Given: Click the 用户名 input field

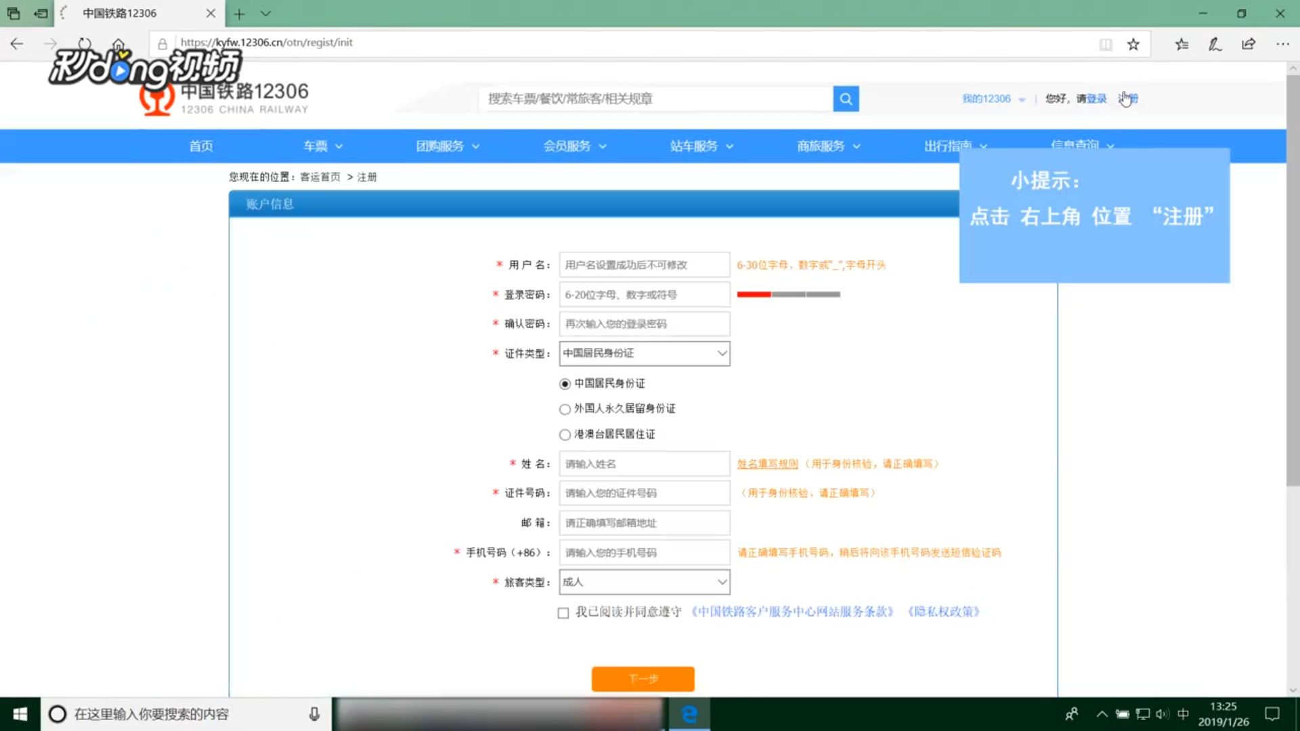Looking at the screenshot, I should coord(644,265).
